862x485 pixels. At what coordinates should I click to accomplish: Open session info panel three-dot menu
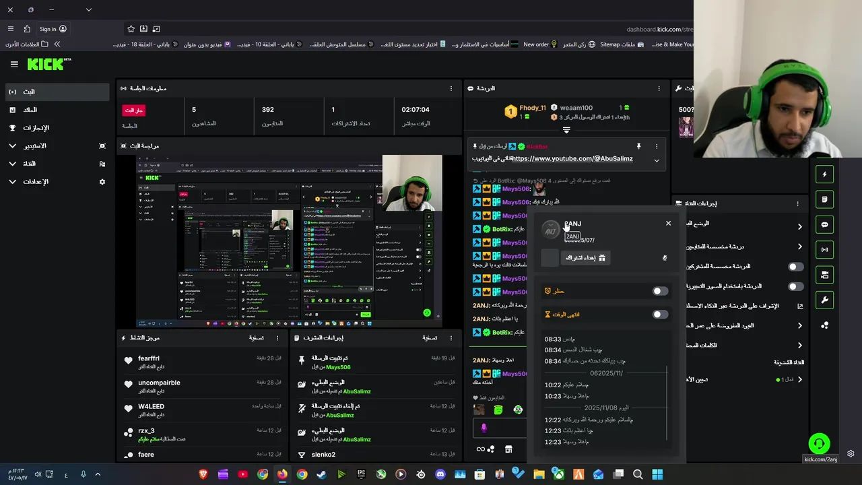451,88
